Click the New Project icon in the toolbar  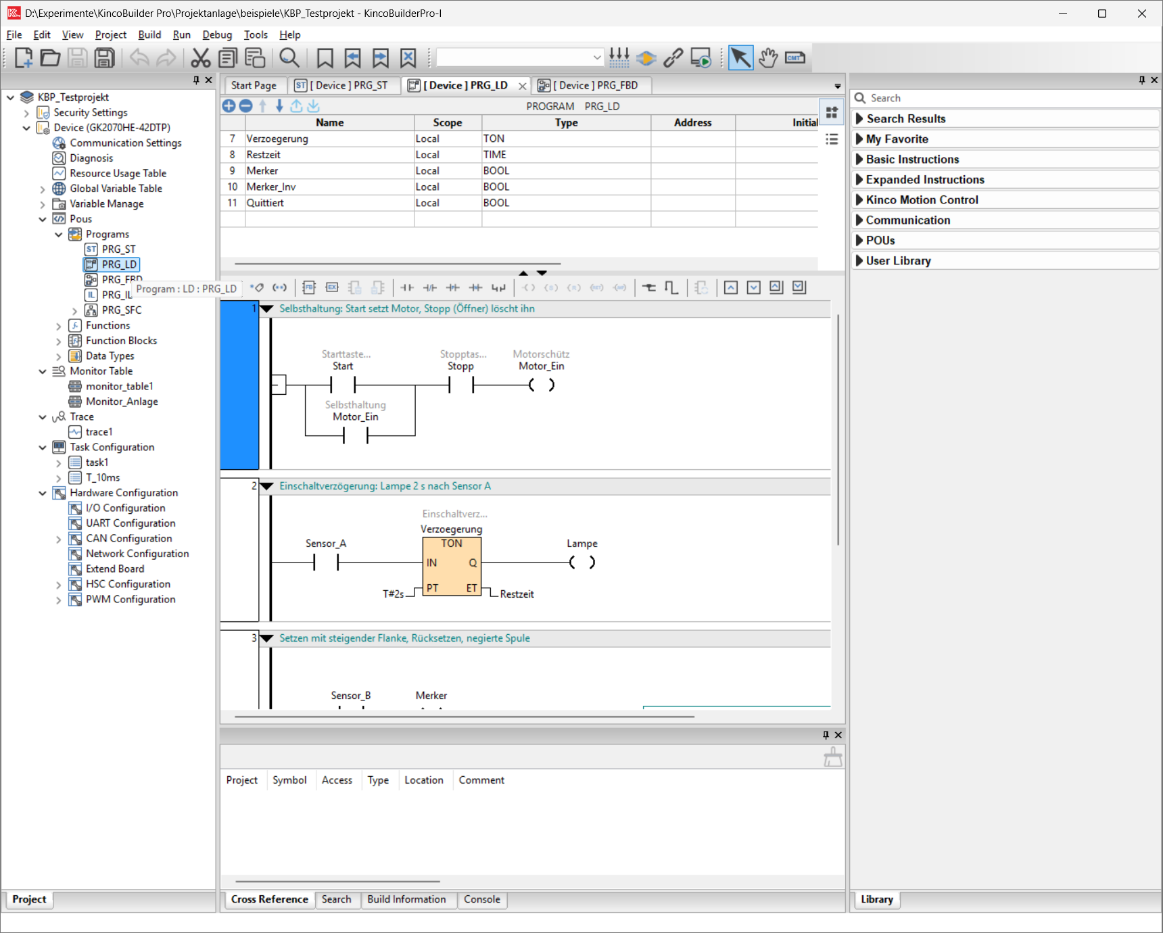[24, 58]
